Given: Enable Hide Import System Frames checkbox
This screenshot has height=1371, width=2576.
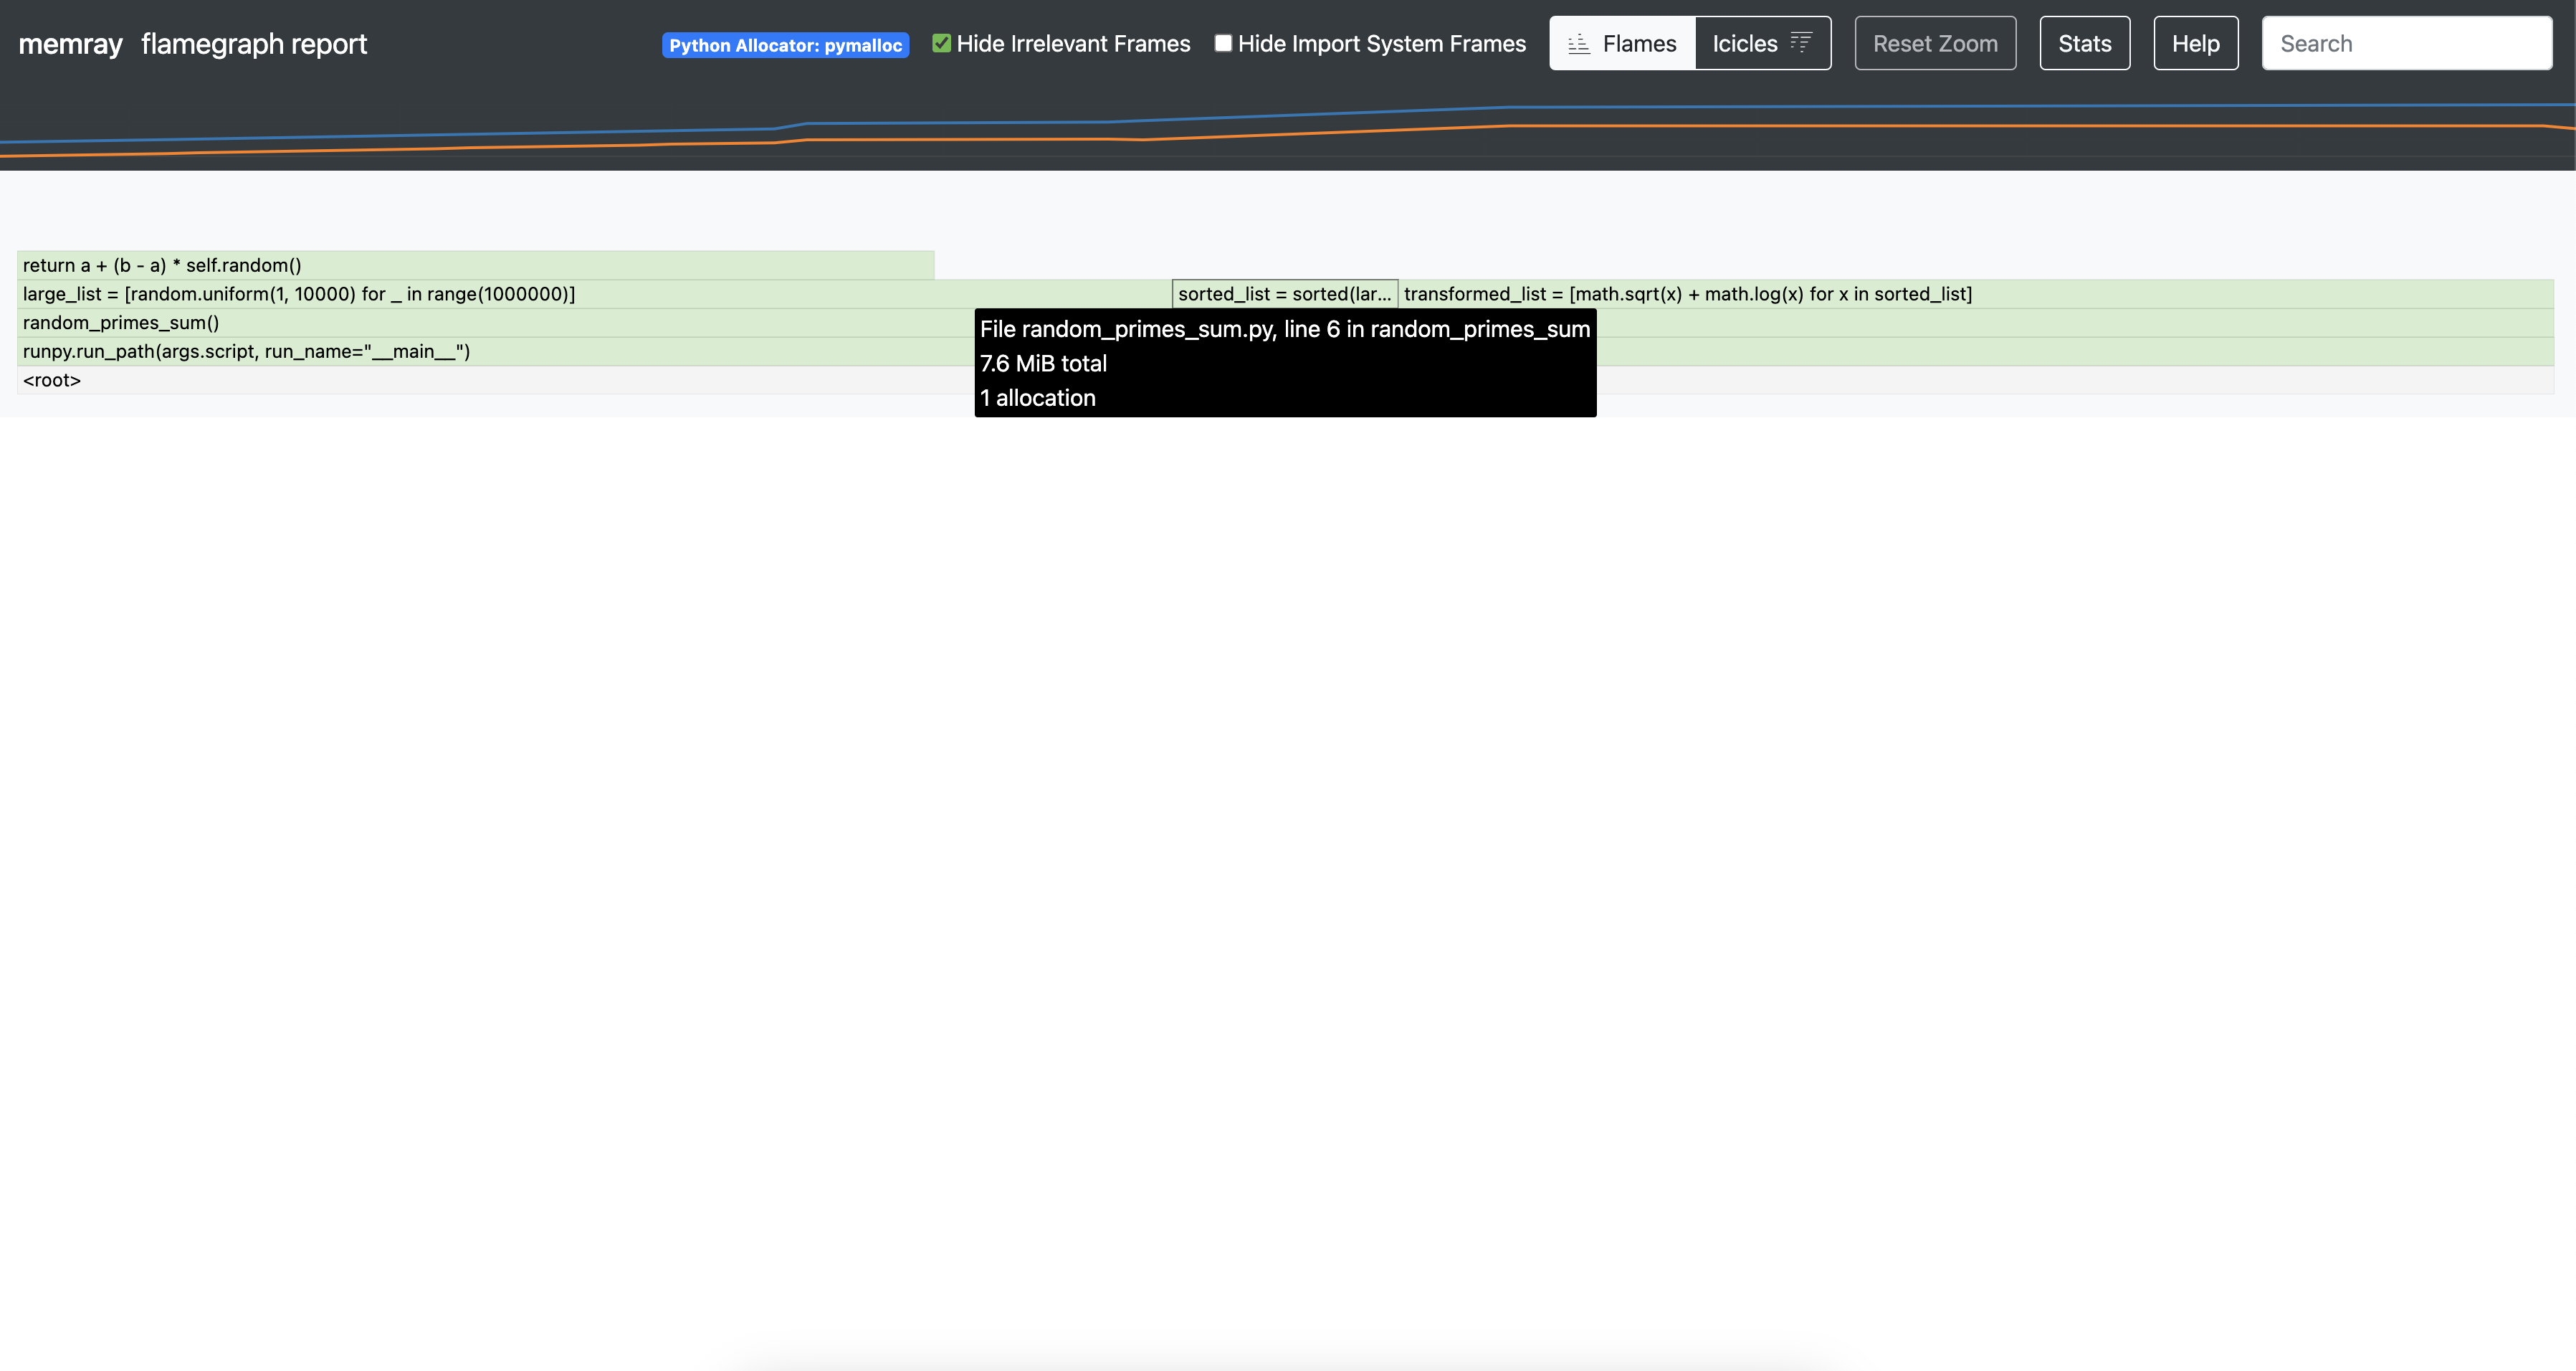Looking at the screenshot, I should point(1223,43).
